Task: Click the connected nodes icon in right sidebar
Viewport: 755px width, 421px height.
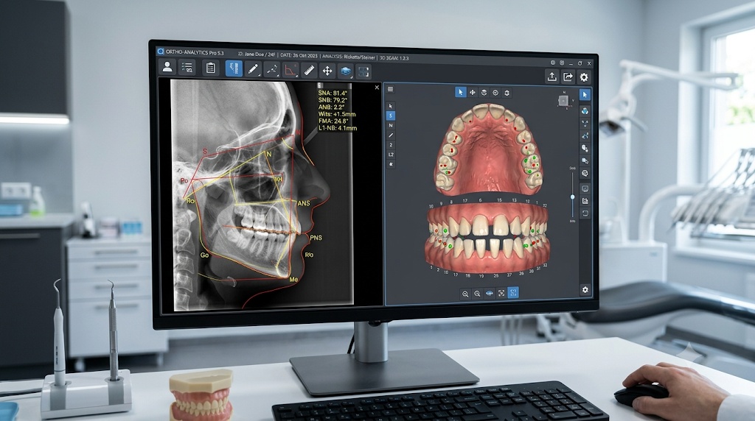Action: [585, 124]
